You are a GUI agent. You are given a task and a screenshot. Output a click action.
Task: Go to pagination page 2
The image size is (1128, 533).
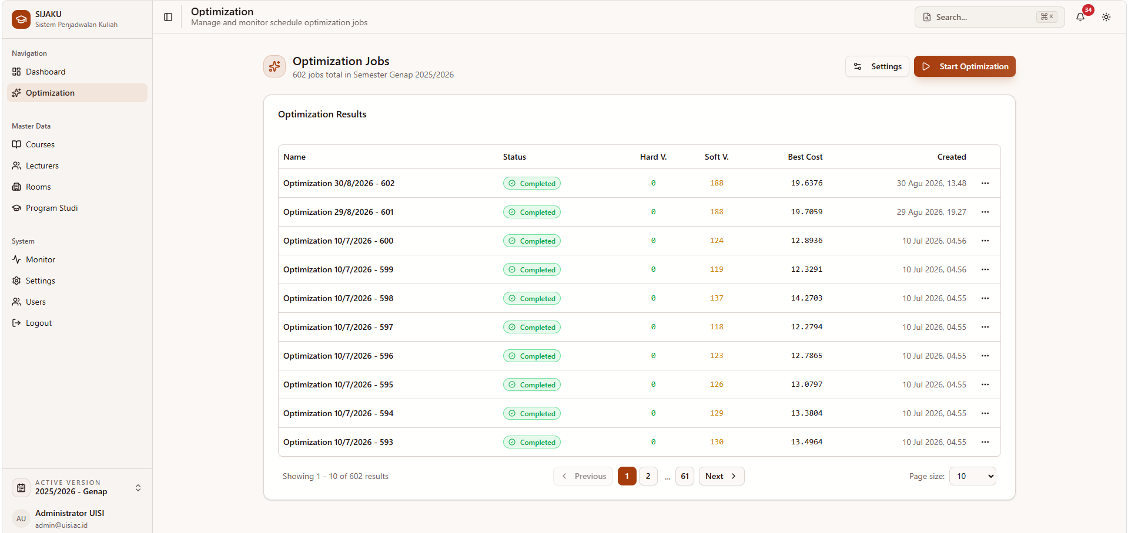(x=648, y=476)
